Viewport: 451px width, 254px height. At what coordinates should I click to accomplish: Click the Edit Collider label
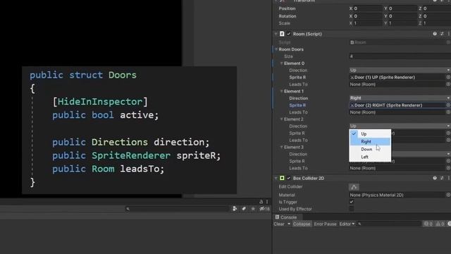[x=290, y=186]
